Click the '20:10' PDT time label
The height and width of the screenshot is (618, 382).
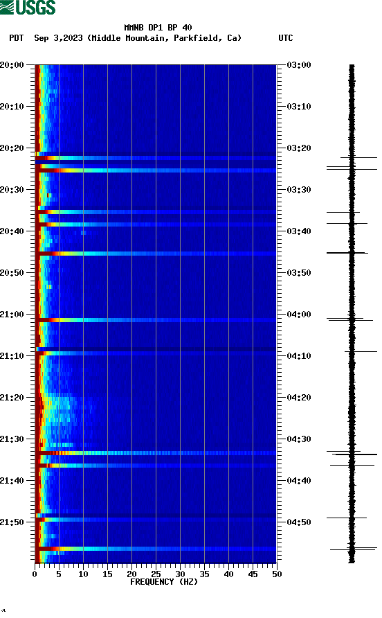12,107
